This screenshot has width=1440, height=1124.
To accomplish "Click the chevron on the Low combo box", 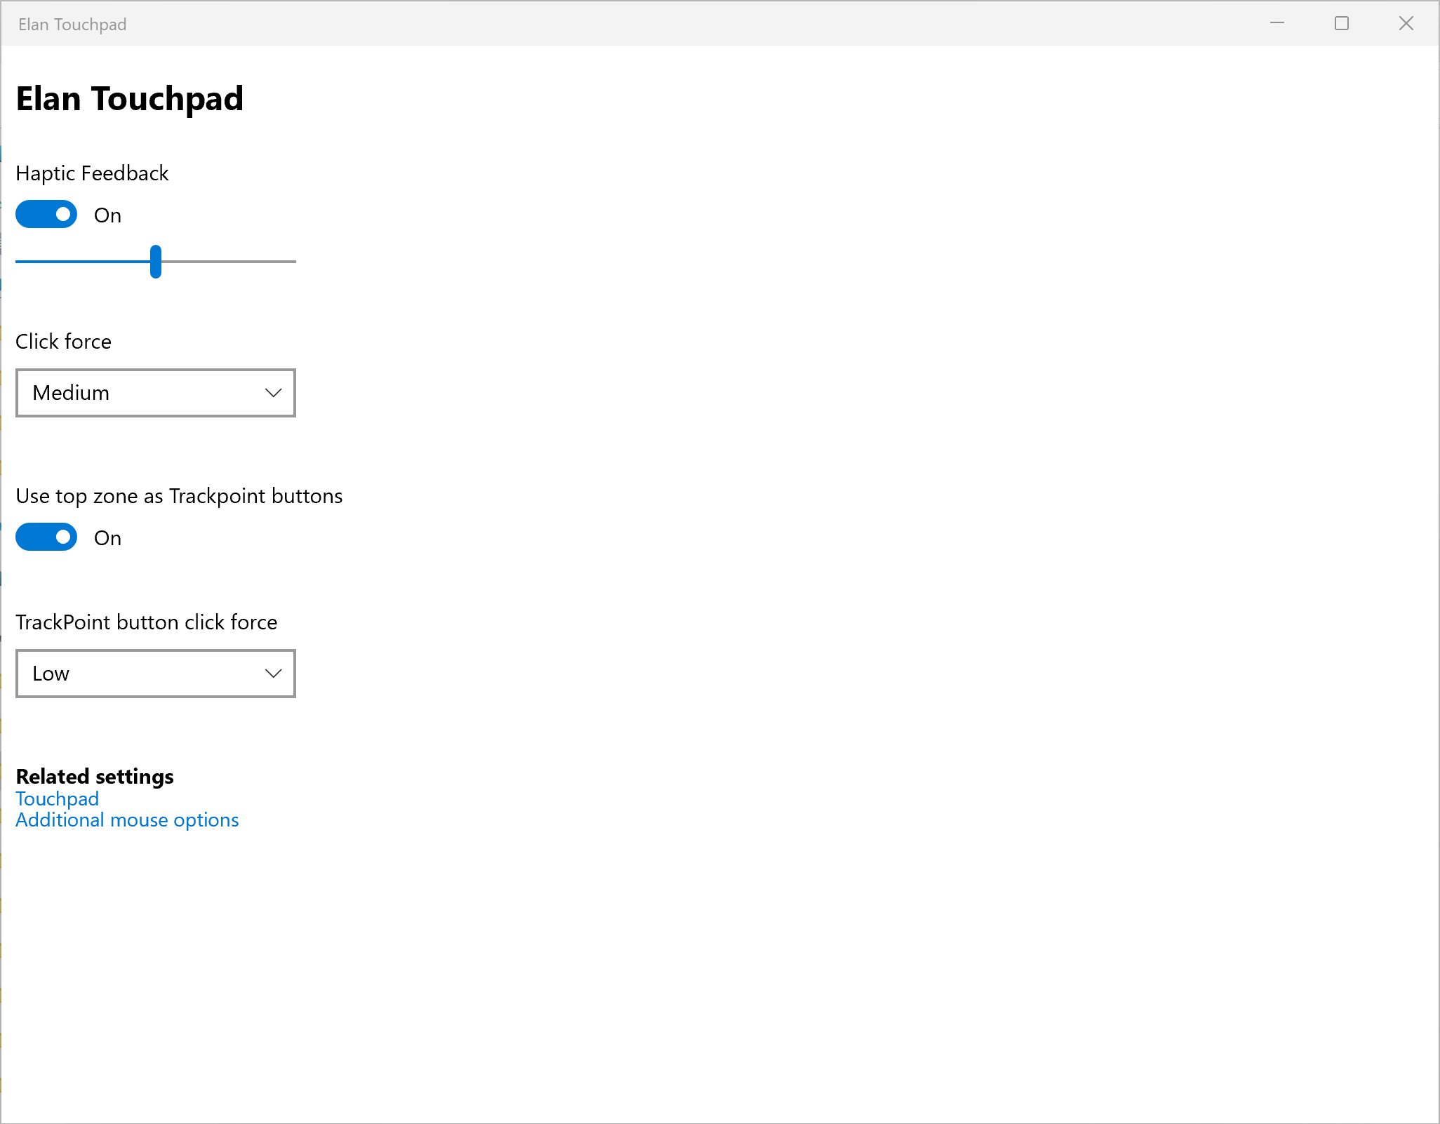I will pos(273,674).
